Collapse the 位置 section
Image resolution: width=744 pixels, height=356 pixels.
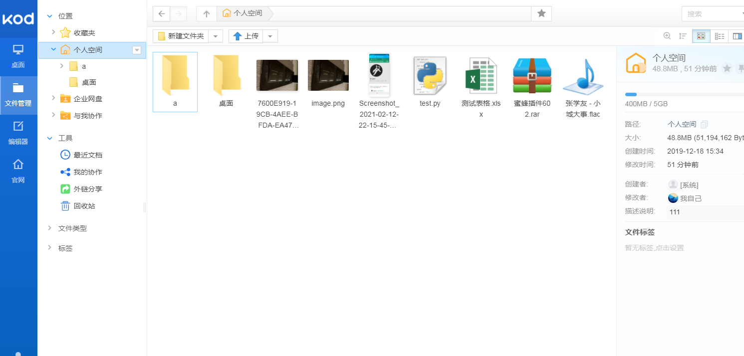(x=49, y=16)
